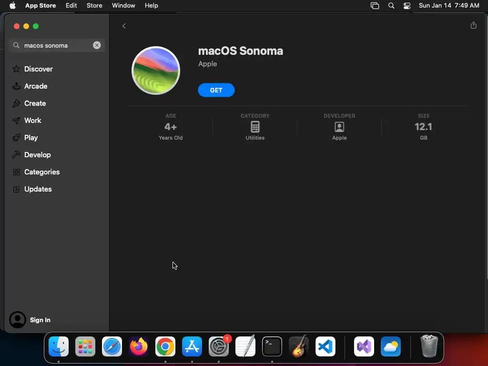Click the Utilities category calculator icon
This screenshot has height=366, width=488.
255,127
